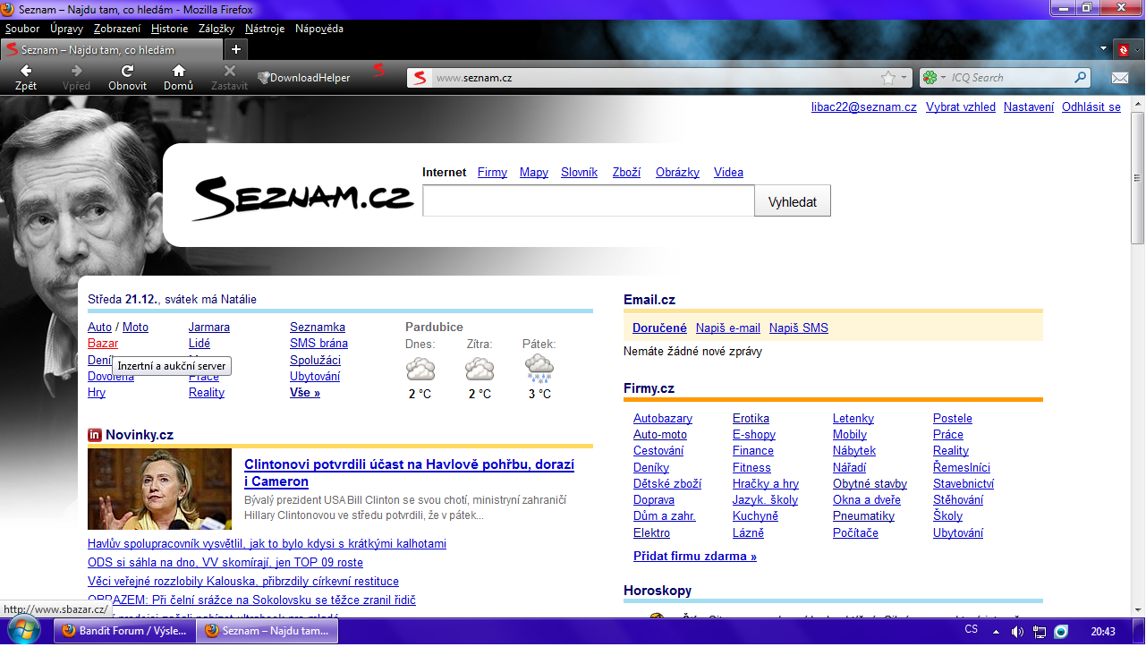Click Napiš SMS link

[799, 328]
